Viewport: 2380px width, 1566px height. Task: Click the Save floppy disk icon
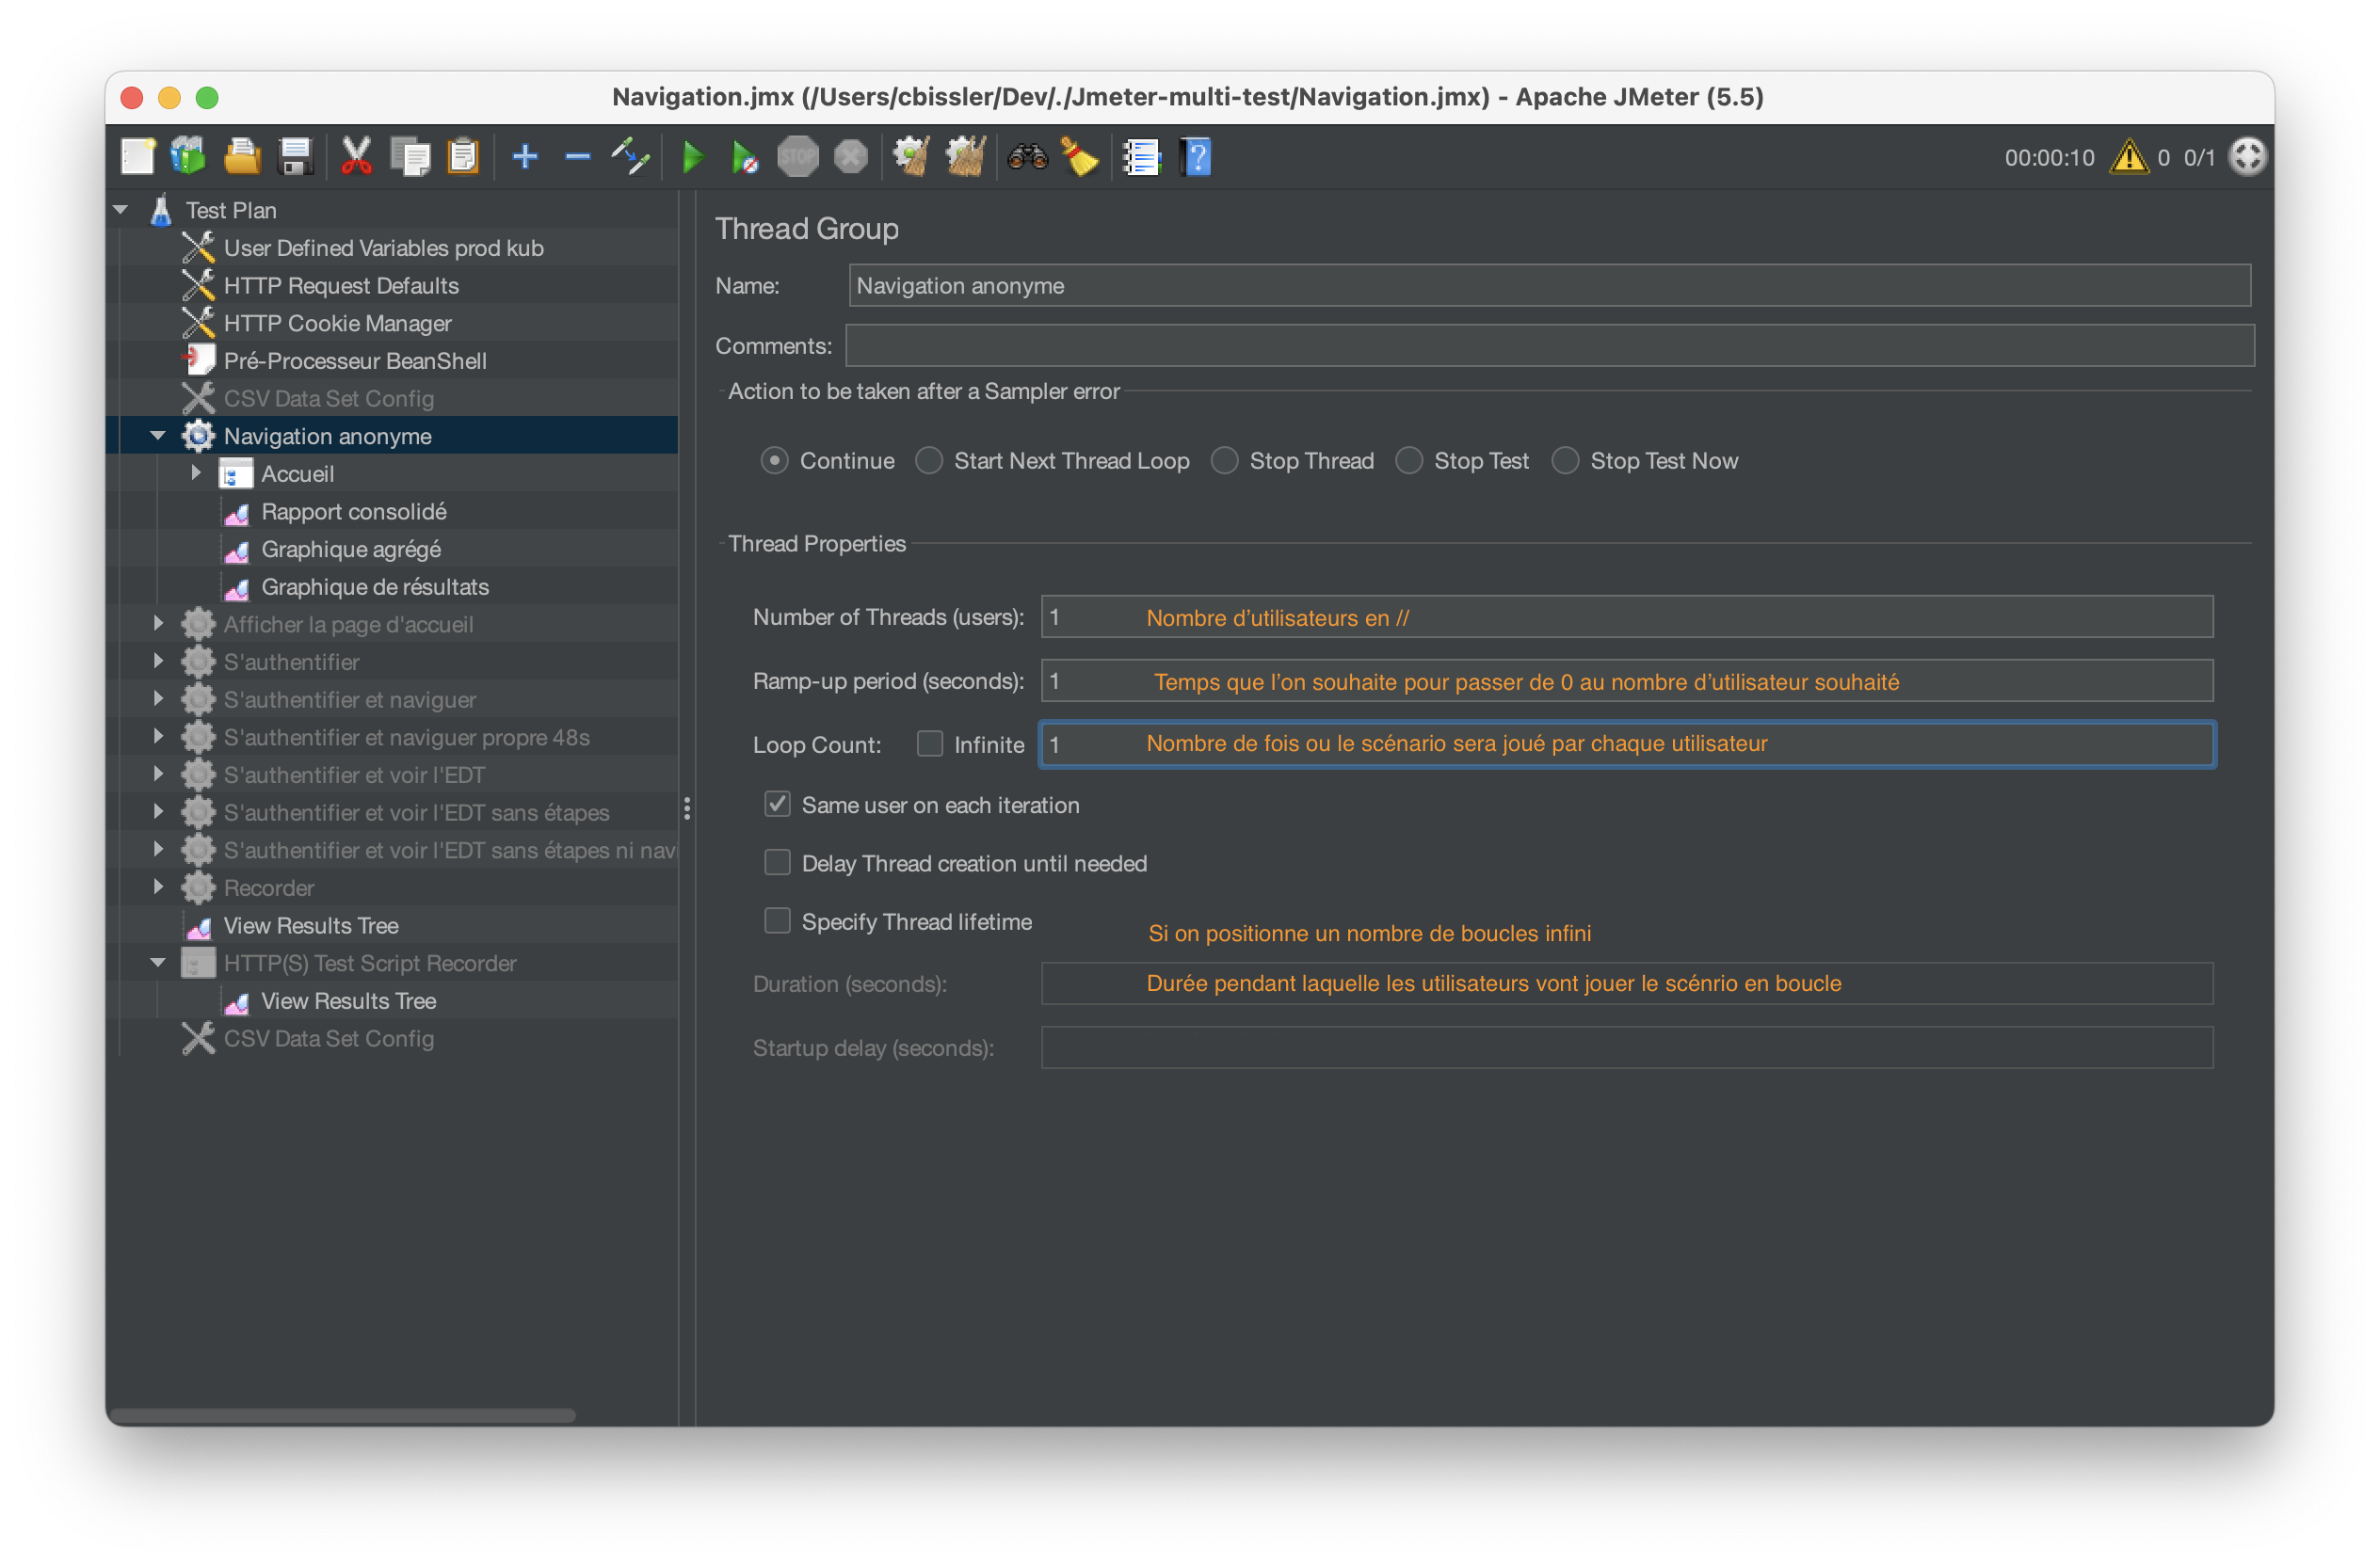coord(295,157)
